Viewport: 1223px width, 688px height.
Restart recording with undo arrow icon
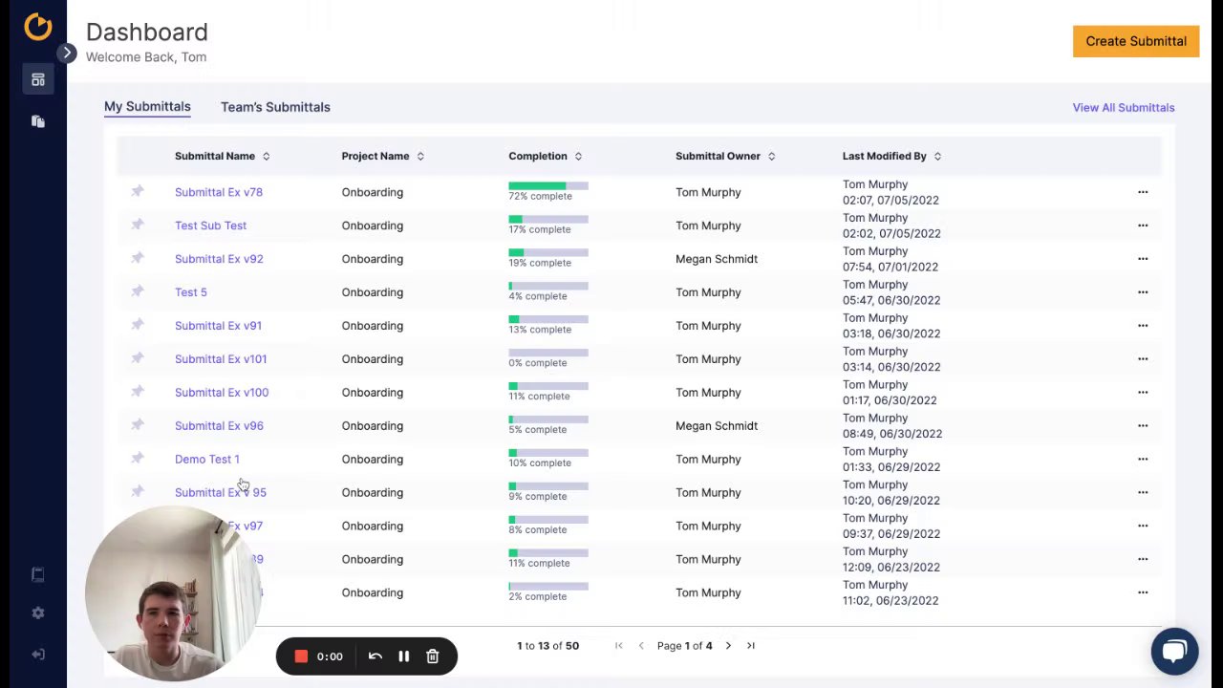[375, 656]
